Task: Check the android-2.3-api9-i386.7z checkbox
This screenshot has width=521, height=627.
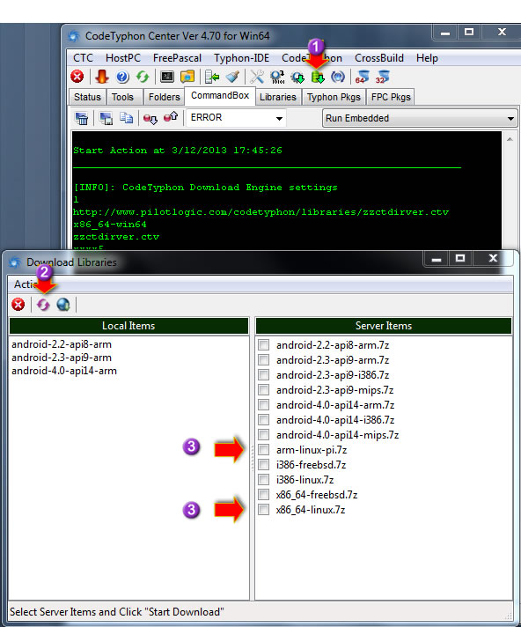Action: (x=264, y=374)
